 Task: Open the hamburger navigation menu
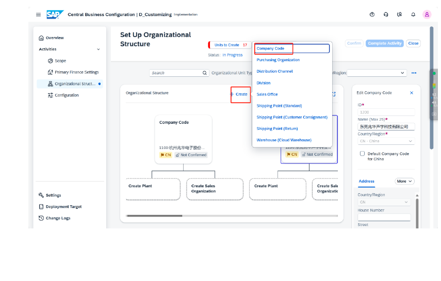coord(38,14)
